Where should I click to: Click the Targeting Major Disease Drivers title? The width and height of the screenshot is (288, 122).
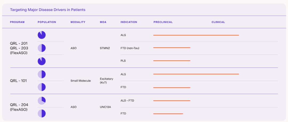click(48, 10)
